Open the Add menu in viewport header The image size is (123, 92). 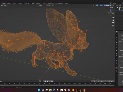[2, 5]
